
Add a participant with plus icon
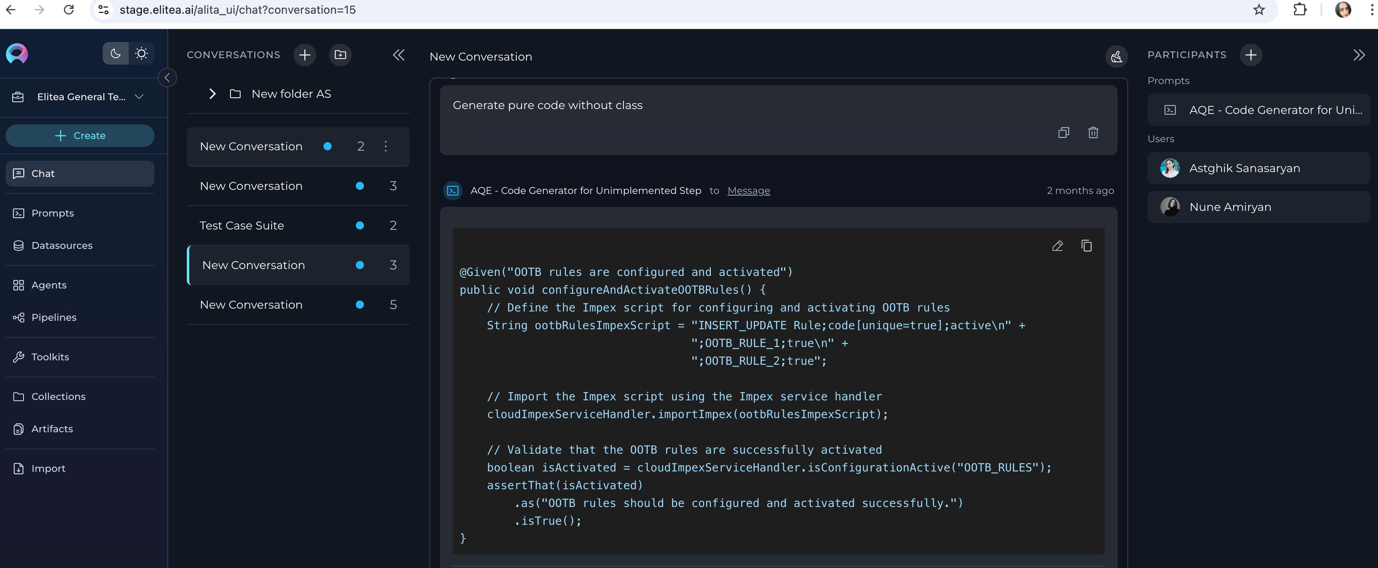point(1251,55)
